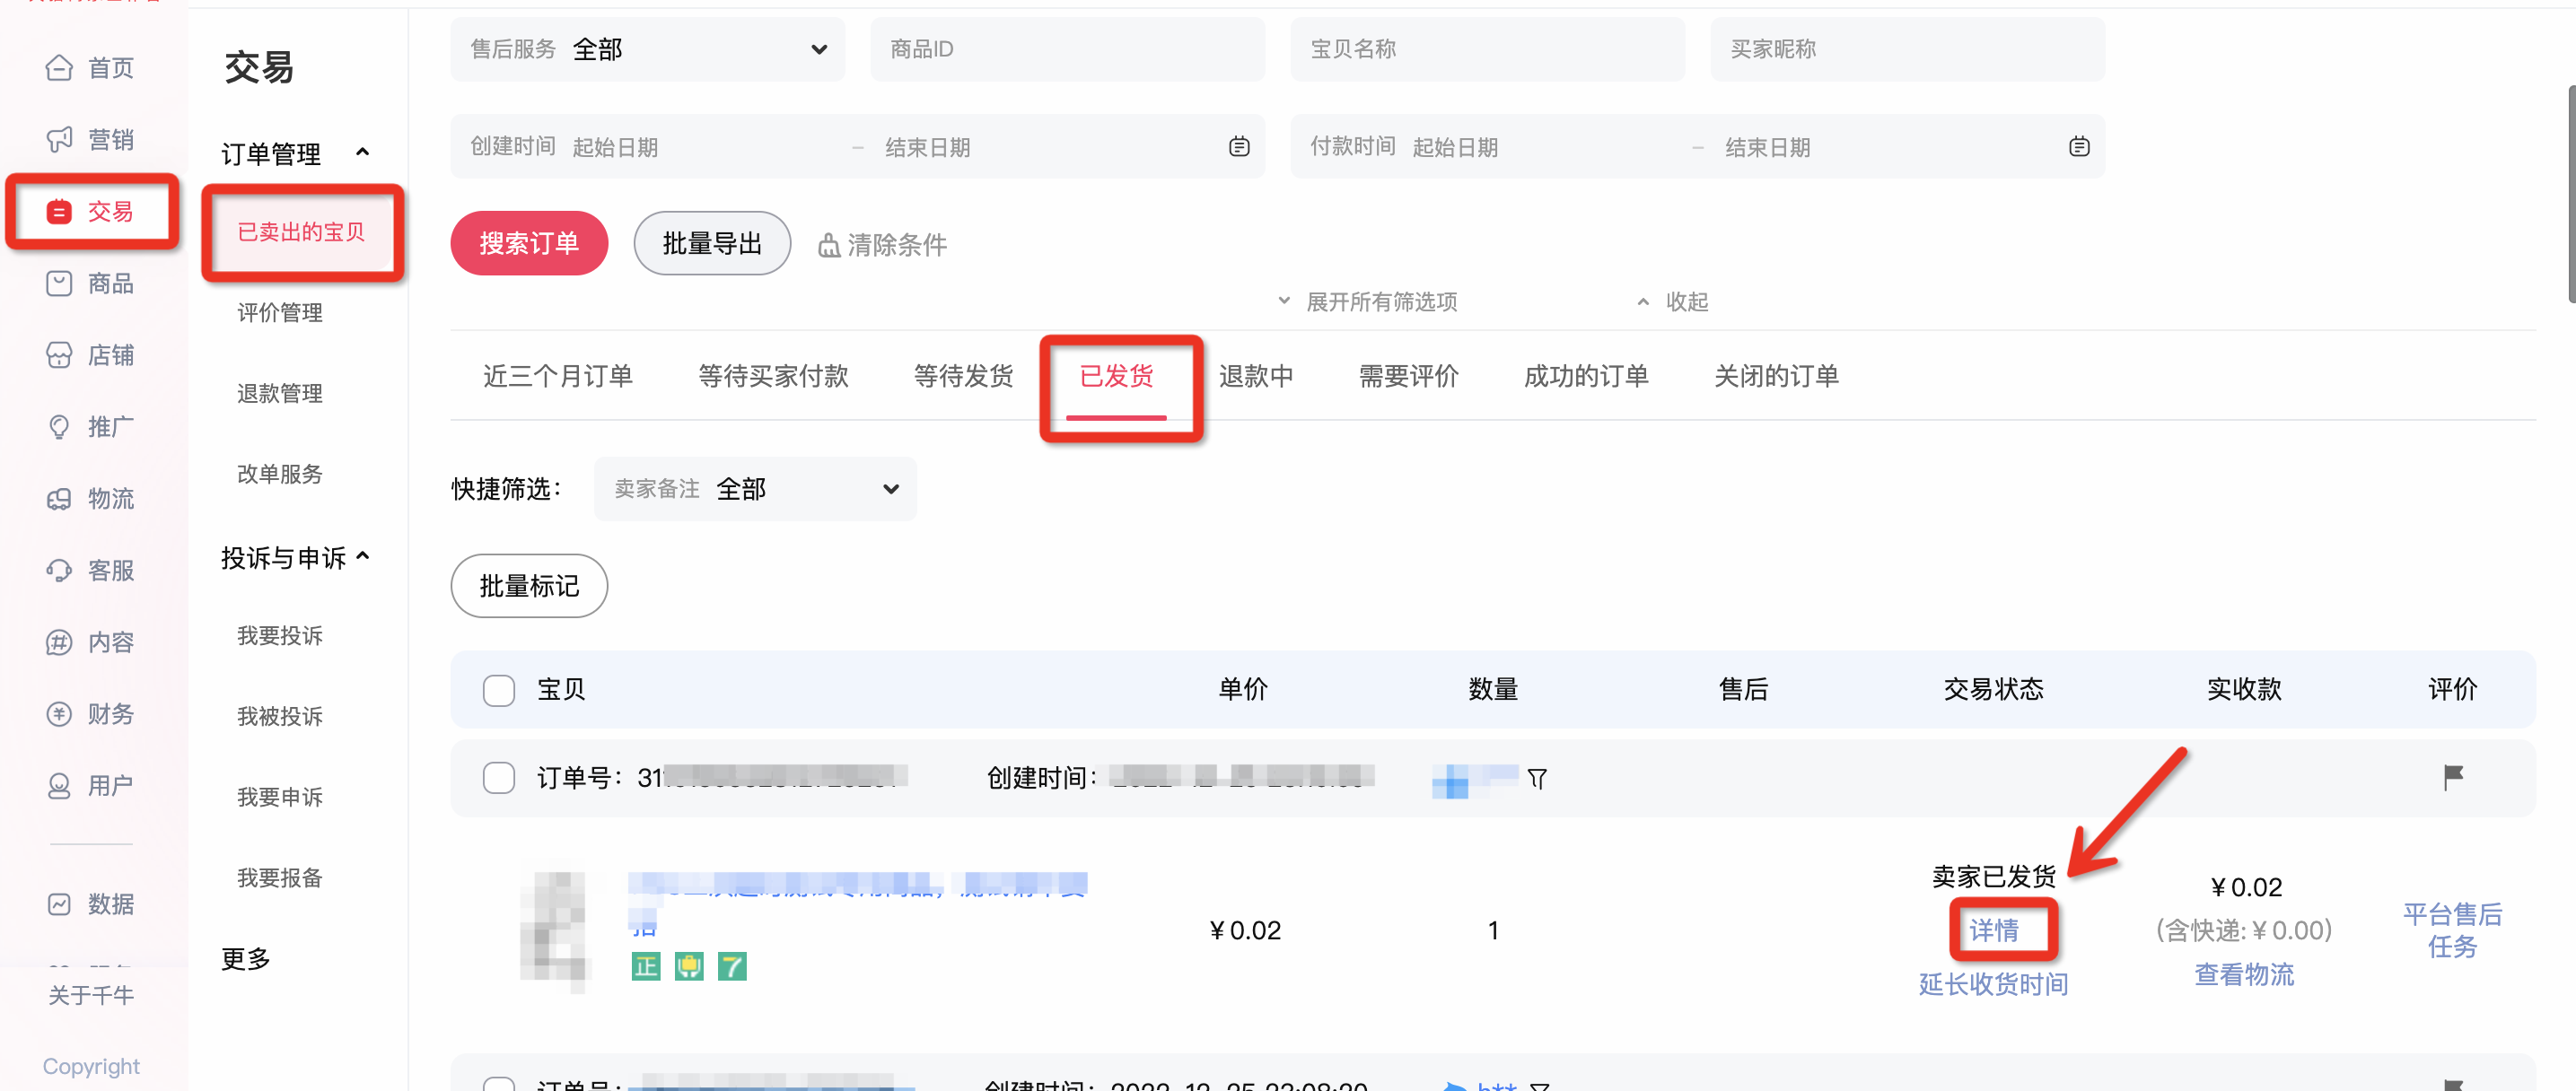Open the 售后服务 dropdown

coord(648,49)
